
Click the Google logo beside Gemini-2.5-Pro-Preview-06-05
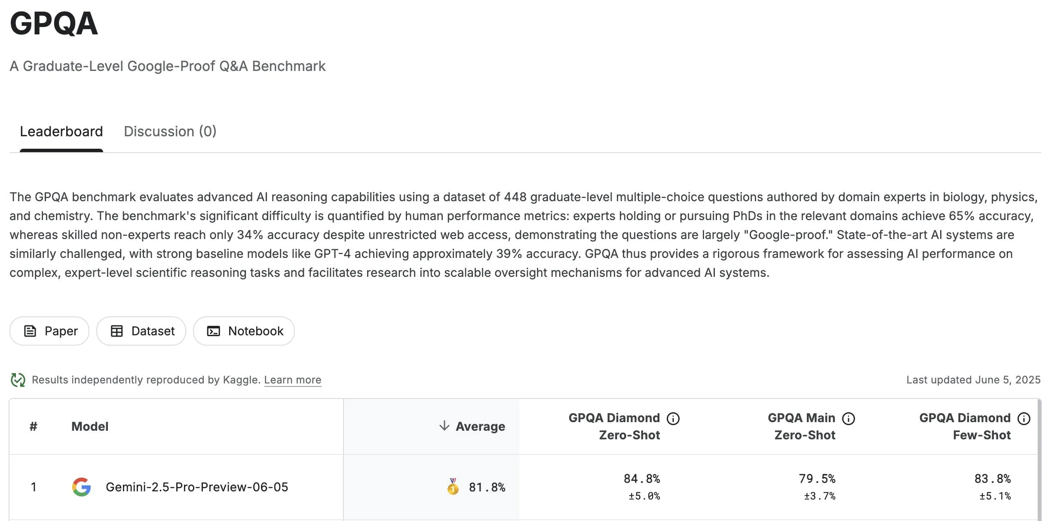[82, 487]
